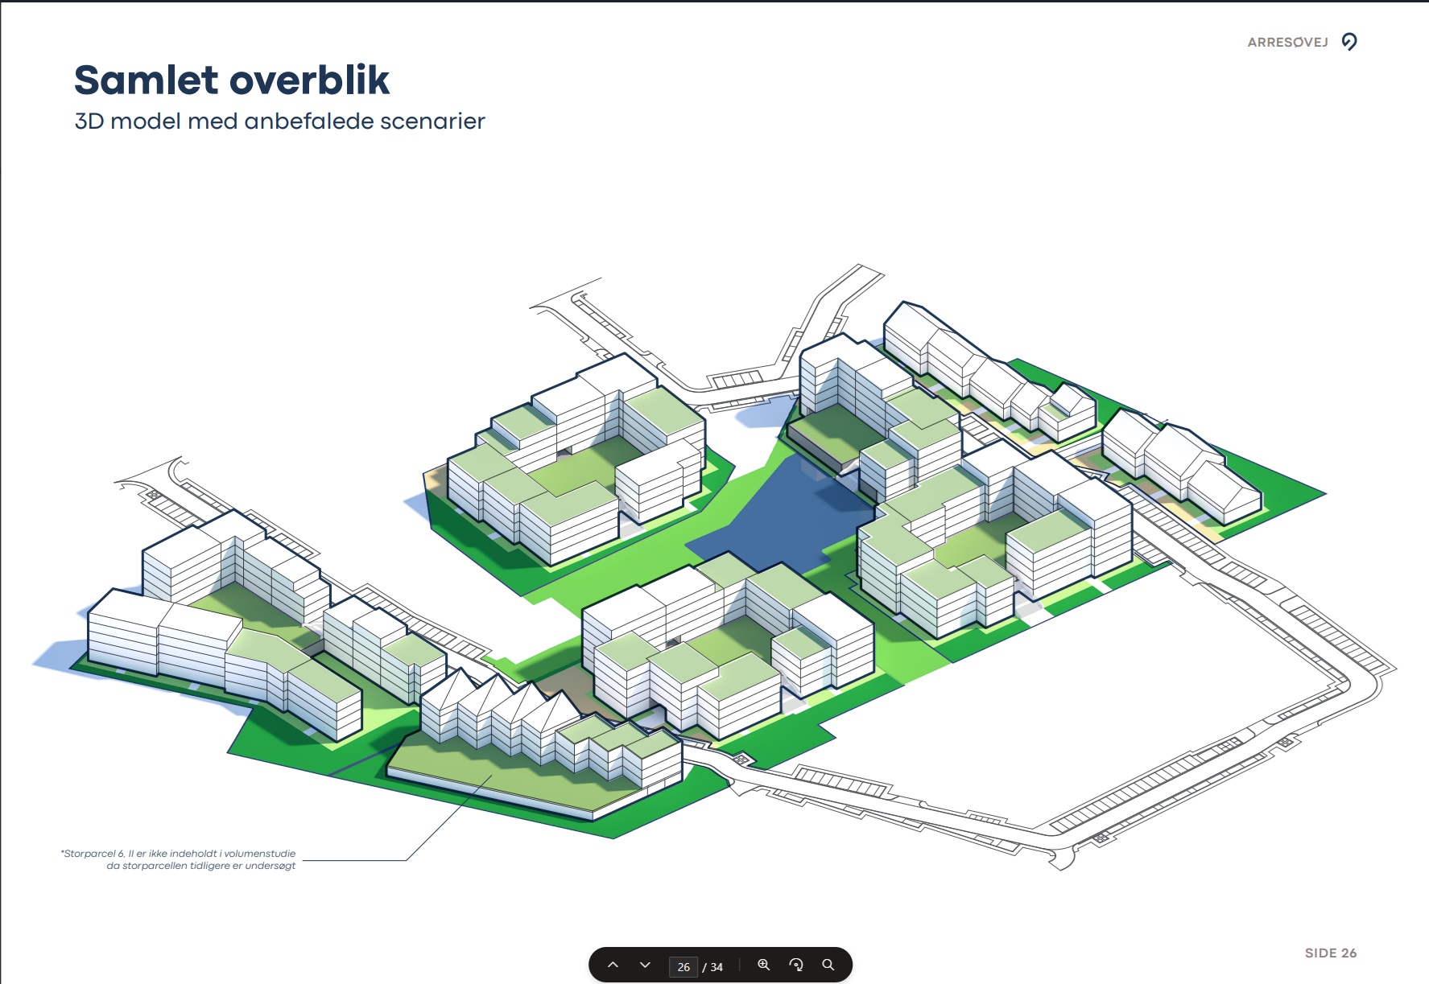
Task: Go to previous page with up chevron
Action: pyautogui.click(x=613, y=965)
